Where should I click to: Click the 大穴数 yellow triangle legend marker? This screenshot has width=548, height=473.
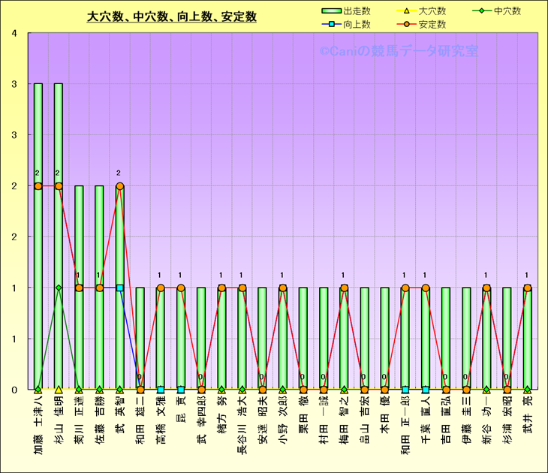point(407,11)
